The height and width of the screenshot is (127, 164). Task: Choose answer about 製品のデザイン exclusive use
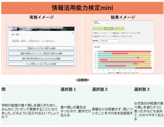[41, 53]
